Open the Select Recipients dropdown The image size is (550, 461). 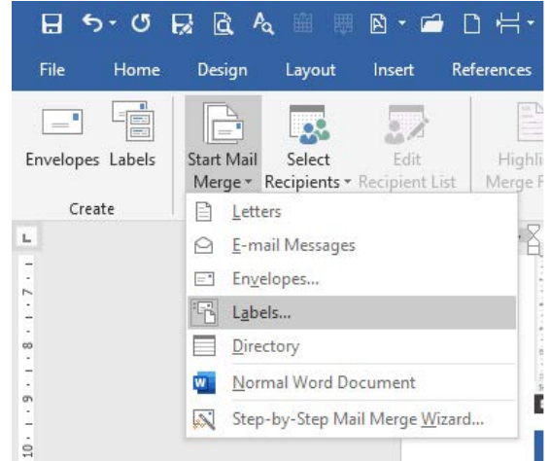[x=308, y=148]
